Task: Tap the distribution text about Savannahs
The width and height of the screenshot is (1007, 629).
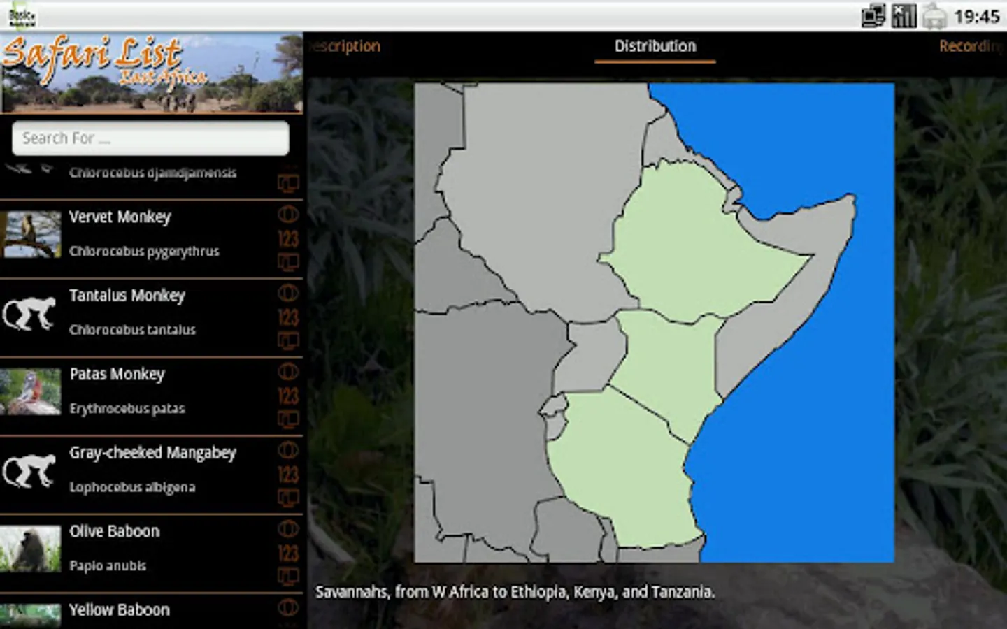Action: tap(515, 592)
